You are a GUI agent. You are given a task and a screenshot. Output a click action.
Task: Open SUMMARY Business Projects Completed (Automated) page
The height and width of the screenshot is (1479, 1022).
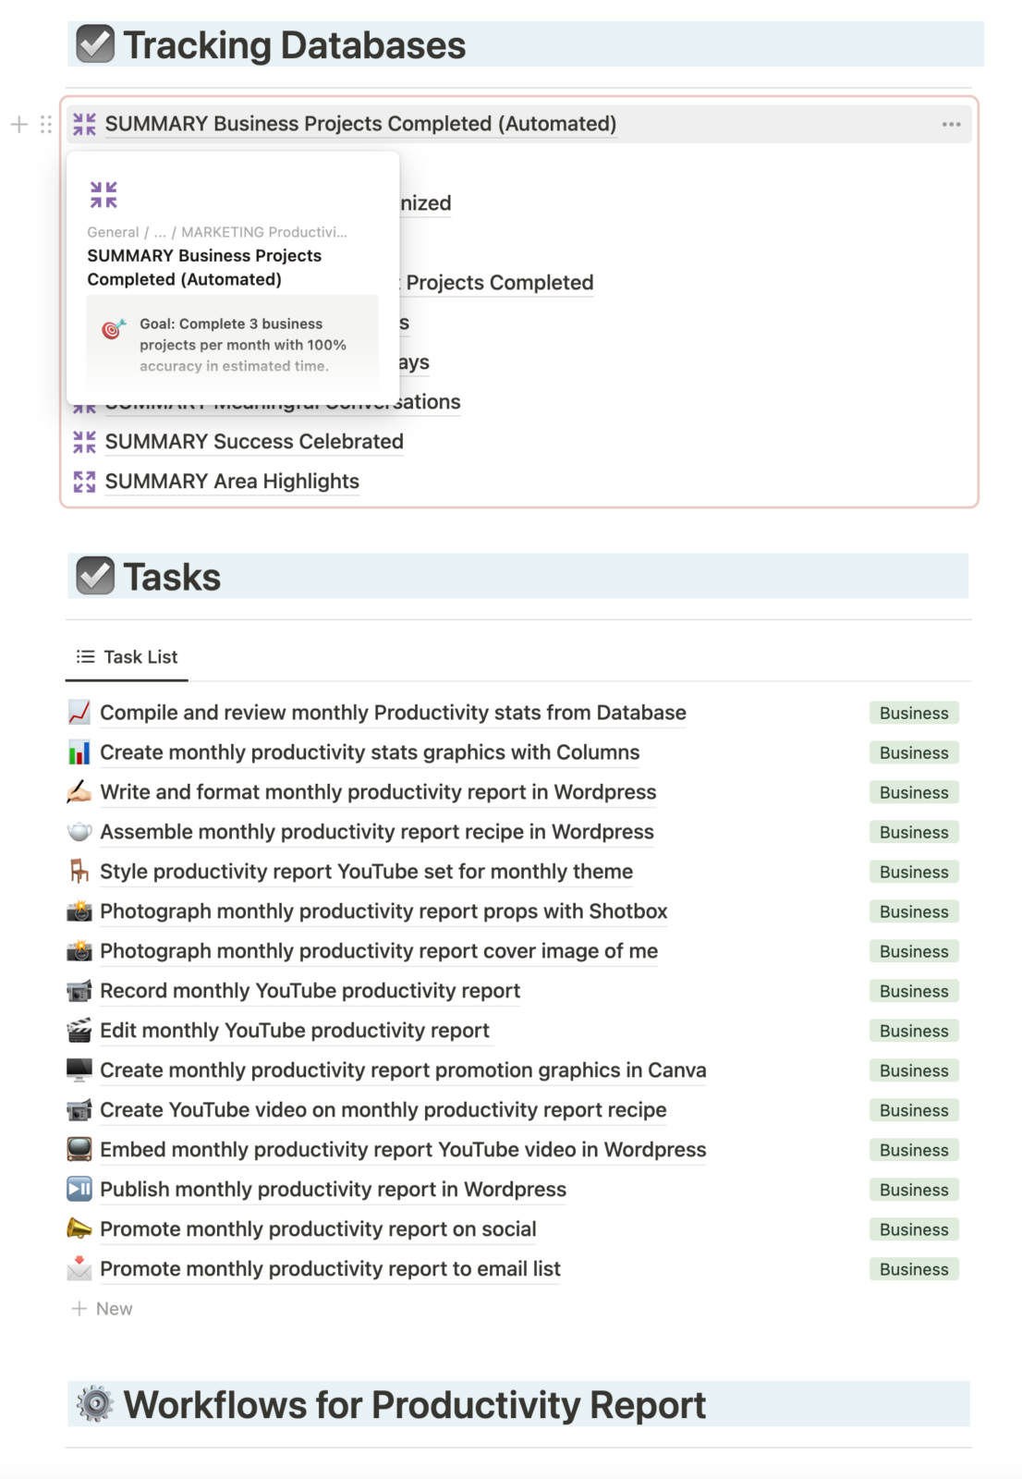[x=360, y=124]
